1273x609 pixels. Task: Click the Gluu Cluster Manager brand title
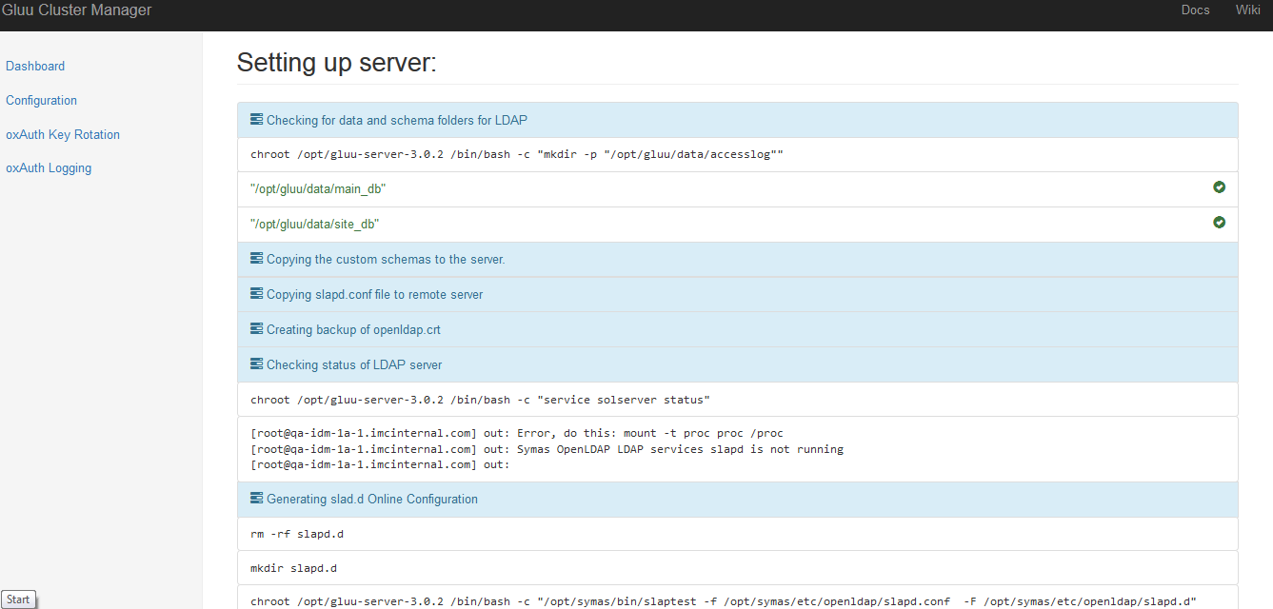click(x=76, y=10)
